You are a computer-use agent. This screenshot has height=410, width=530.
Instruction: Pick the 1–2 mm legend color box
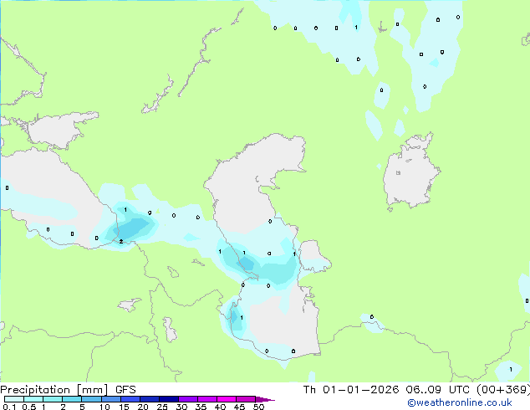pyautogui.click(x=53, y=399)
